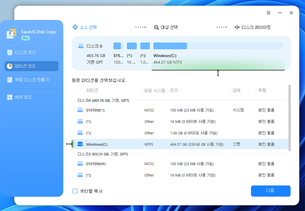Click the 소스 선택 step

point(84,27)
